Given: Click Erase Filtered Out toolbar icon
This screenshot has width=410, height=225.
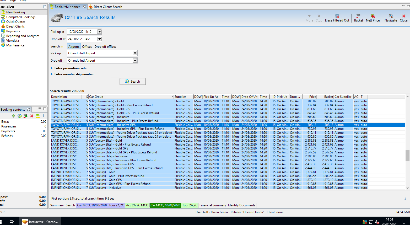Looking at the screenshot, I should (337, 16).
